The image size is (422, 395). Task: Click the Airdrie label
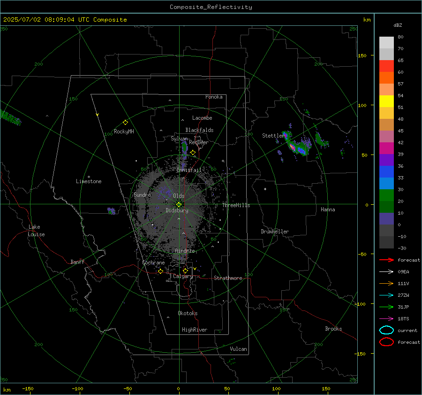(185, 251)
